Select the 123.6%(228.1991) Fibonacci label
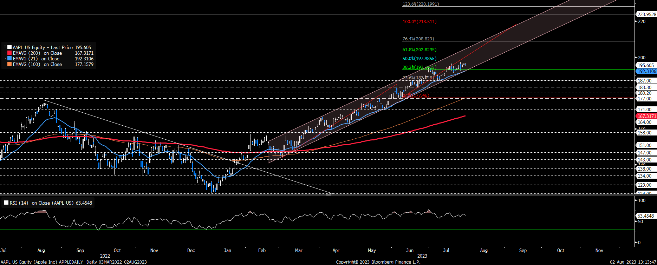657x265 pixels. tap(421, 4)
